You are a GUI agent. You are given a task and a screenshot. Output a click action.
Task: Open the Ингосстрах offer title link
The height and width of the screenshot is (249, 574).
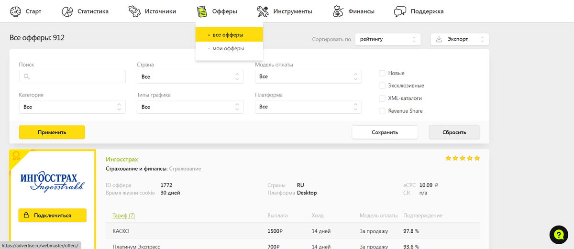122,159
